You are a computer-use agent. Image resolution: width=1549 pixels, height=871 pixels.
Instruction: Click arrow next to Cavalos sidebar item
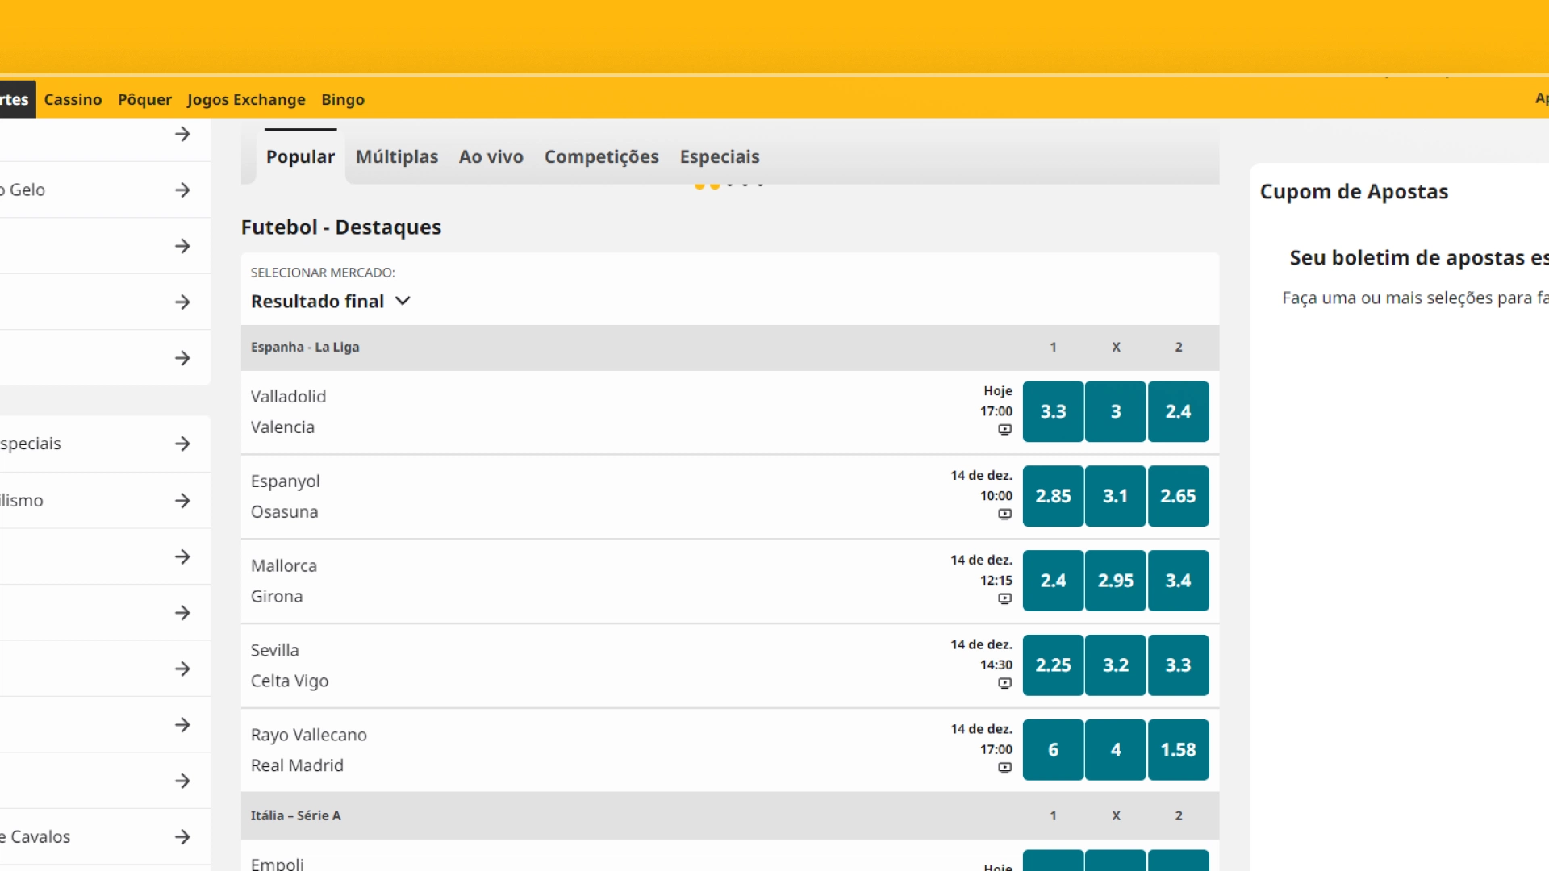(183, 837)
